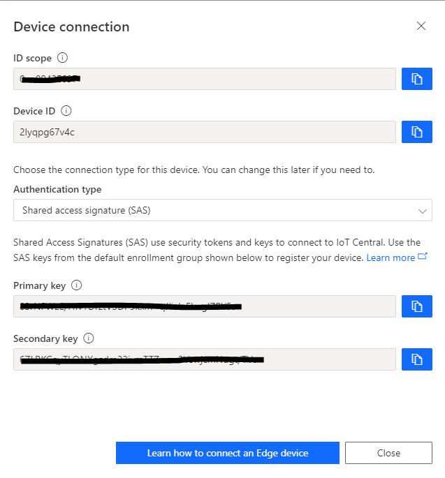Copy the Device ID value
Image resolution: width=445 pixels, height=478 pixels.
[417, 132]
